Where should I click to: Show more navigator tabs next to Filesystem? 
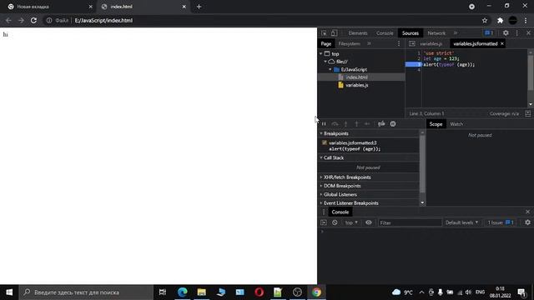pos(369,43)
